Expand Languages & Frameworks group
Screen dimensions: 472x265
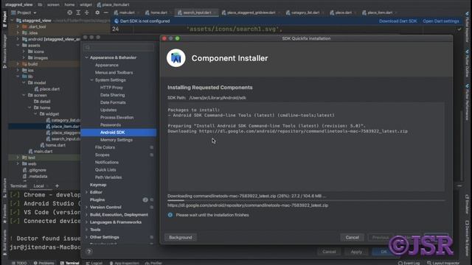(x=87, y=222)
